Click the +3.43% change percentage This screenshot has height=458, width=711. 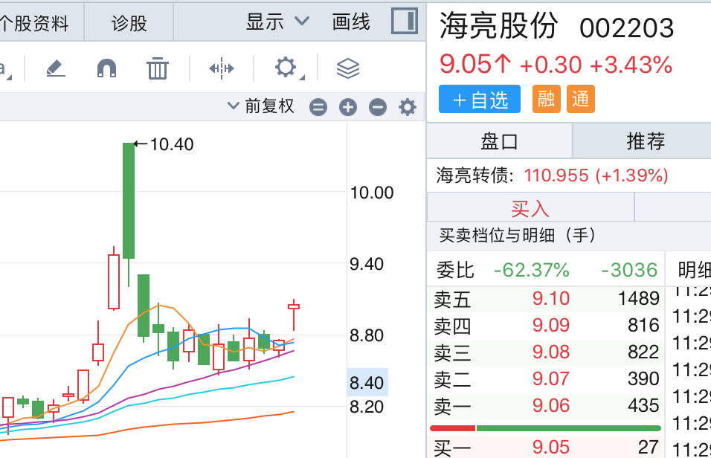(631, 65)
